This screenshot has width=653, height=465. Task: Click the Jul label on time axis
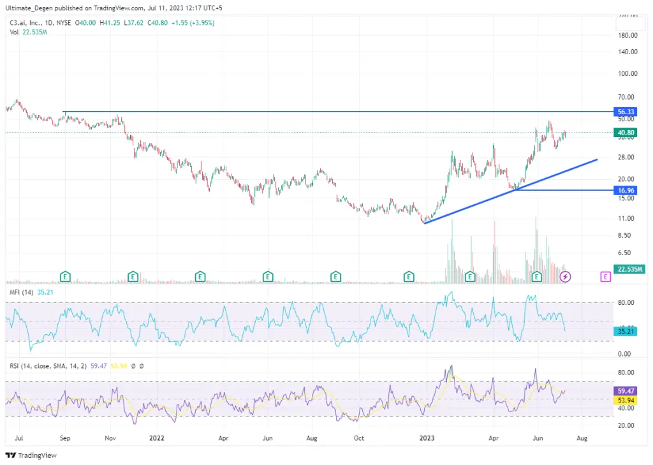(18, 438)
